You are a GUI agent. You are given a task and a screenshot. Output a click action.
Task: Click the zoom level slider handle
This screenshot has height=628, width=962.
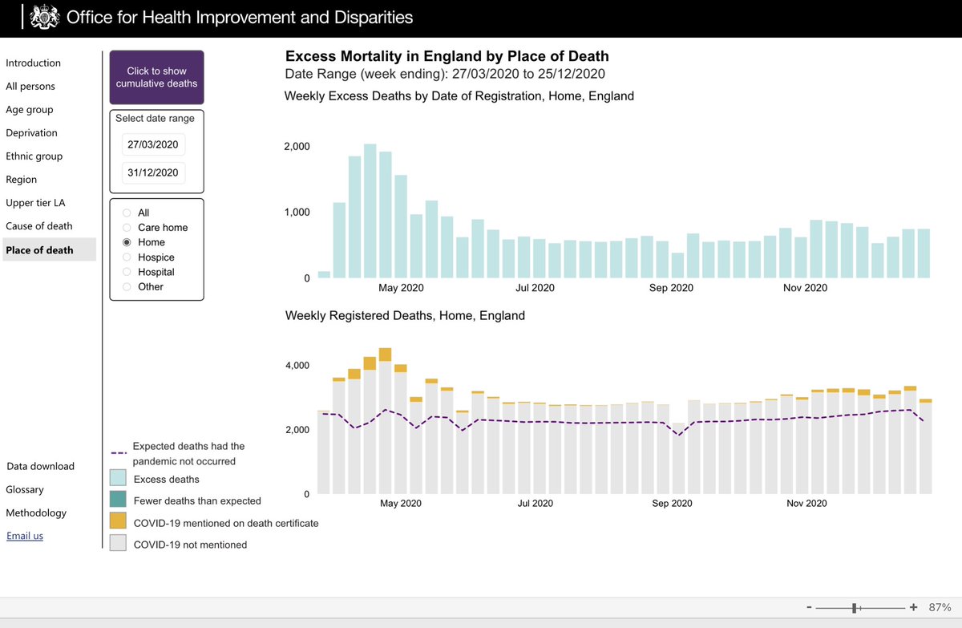(x=856, y=608)
